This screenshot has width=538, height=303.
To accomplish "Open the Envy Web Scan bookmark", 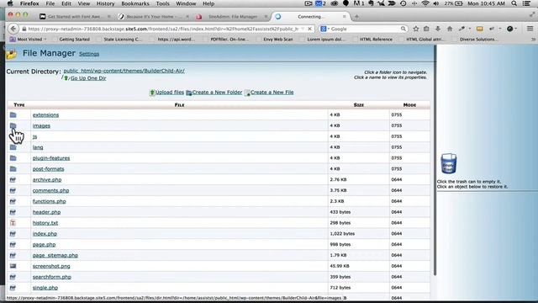I will point(278,40).
